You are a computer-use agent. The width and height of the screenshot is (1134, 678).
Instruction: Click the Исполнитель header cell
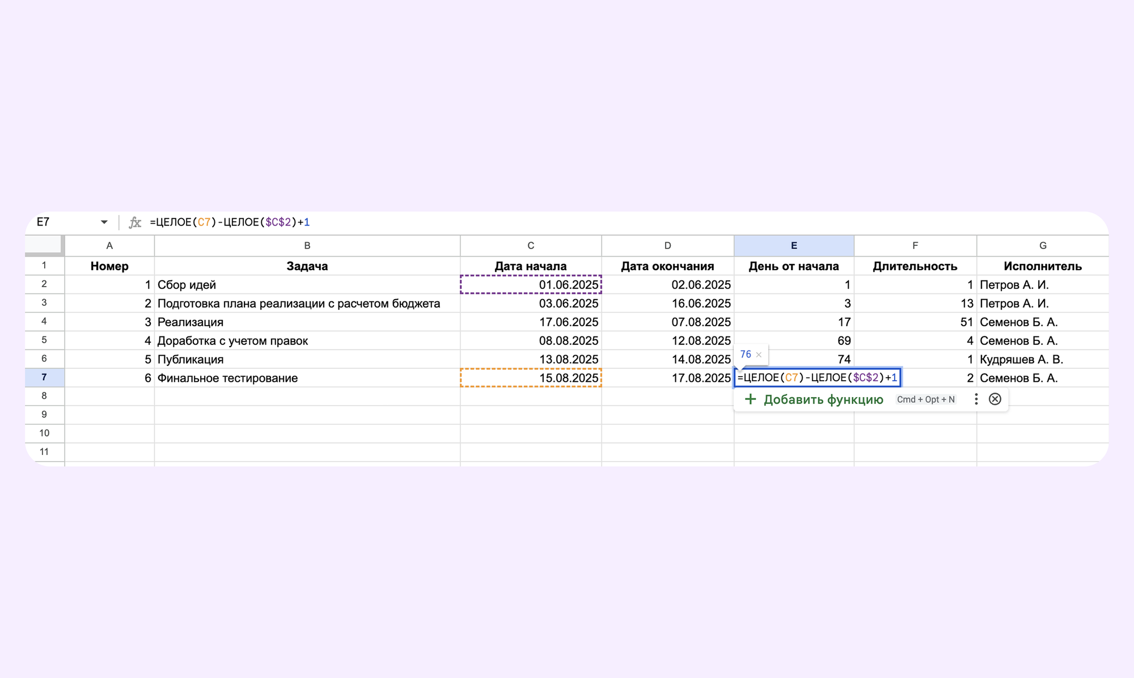pos(1043,266)
